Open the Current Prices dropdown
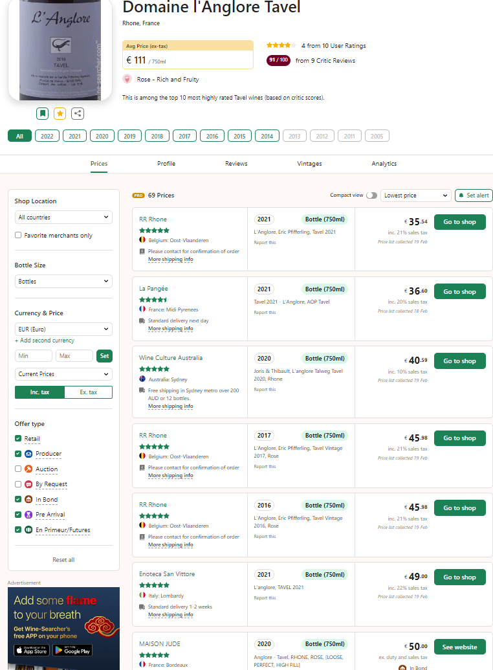 pyautogui.click(x=63, y=374)
